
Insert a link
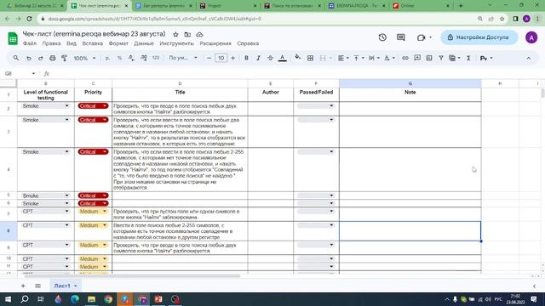tap(405, 59)
